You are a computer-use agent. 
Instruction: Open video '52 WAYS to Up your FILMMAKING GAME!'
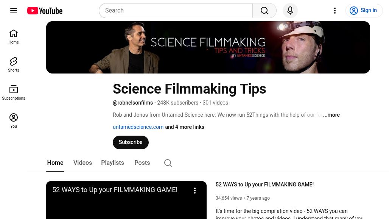pos(265,185)
